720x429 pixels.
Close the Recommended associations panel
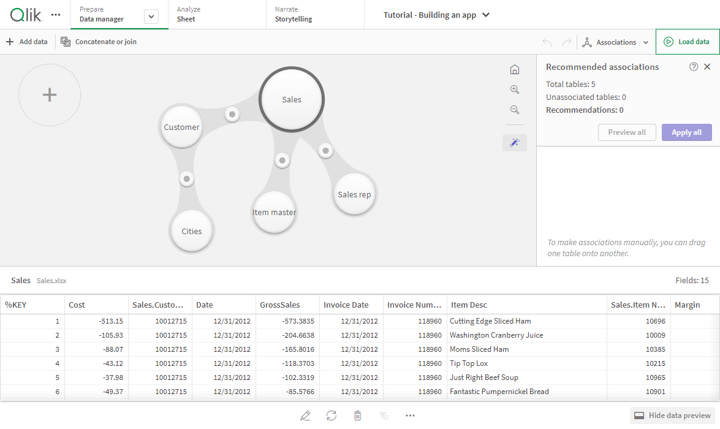[707, 67]
